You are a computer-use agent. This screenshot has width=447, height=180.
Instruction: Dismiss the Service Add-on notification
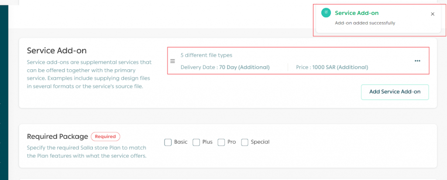pos(433,14)
